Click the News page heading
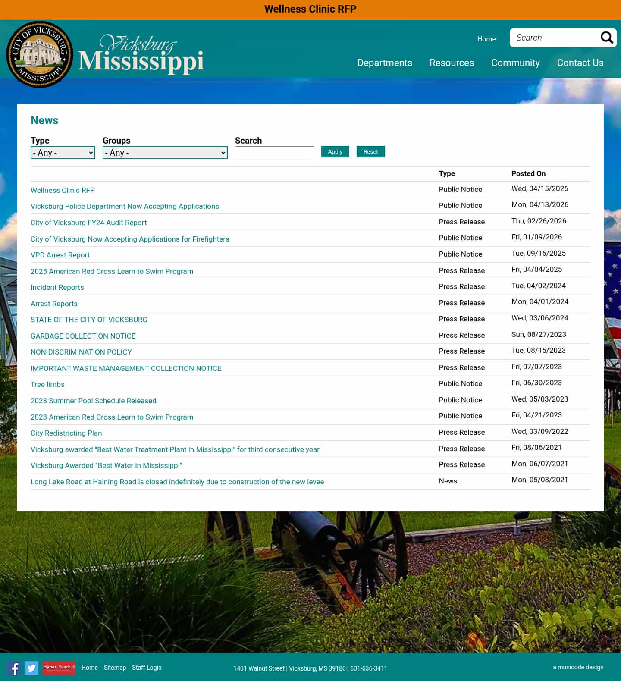Screen dimensions: 621x681 (x=44, y=120)
